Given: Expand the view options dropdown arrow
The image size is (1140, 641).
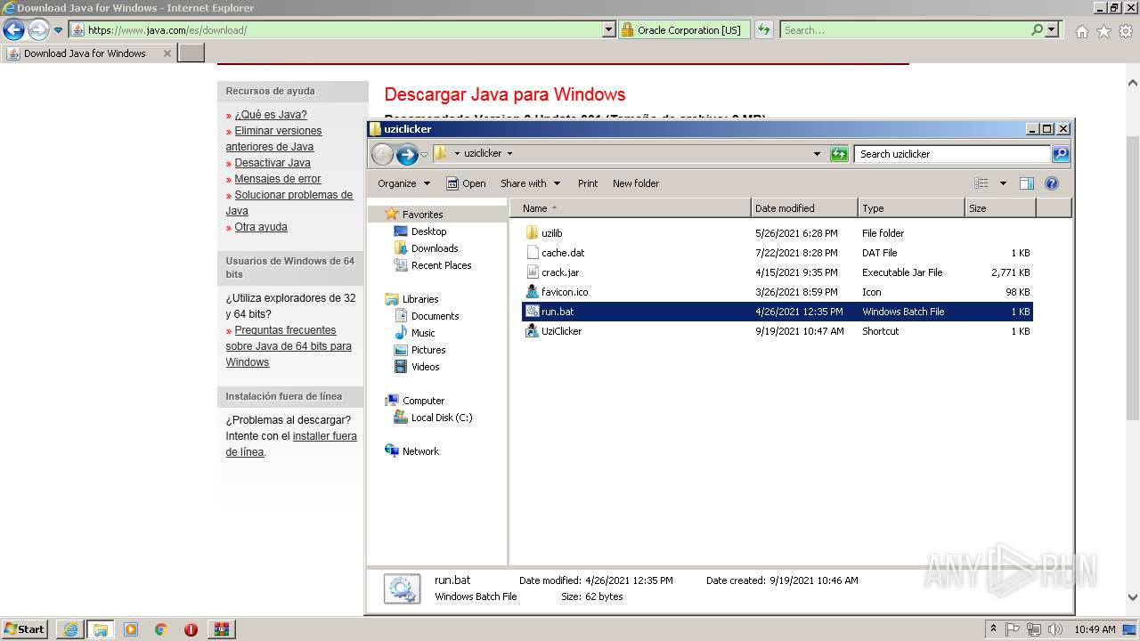Looking at the screenshot, I should pyautogui.click(x=1003, y=183).
